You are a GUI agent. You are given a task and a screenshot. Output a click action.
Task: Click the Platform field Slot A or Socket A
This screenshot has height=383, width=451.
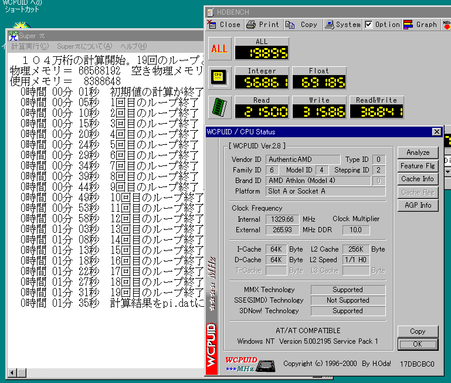point(325,191)
